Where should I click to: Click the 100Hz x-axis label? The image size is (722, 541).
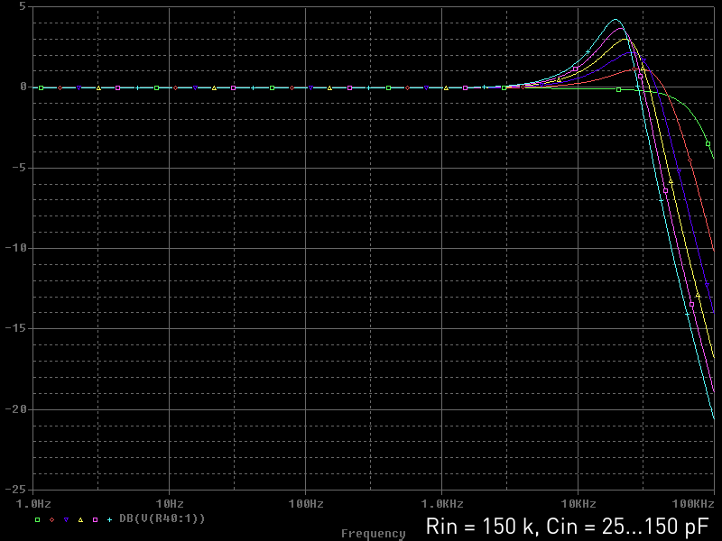pyautogui.click(x=306, y=504)
